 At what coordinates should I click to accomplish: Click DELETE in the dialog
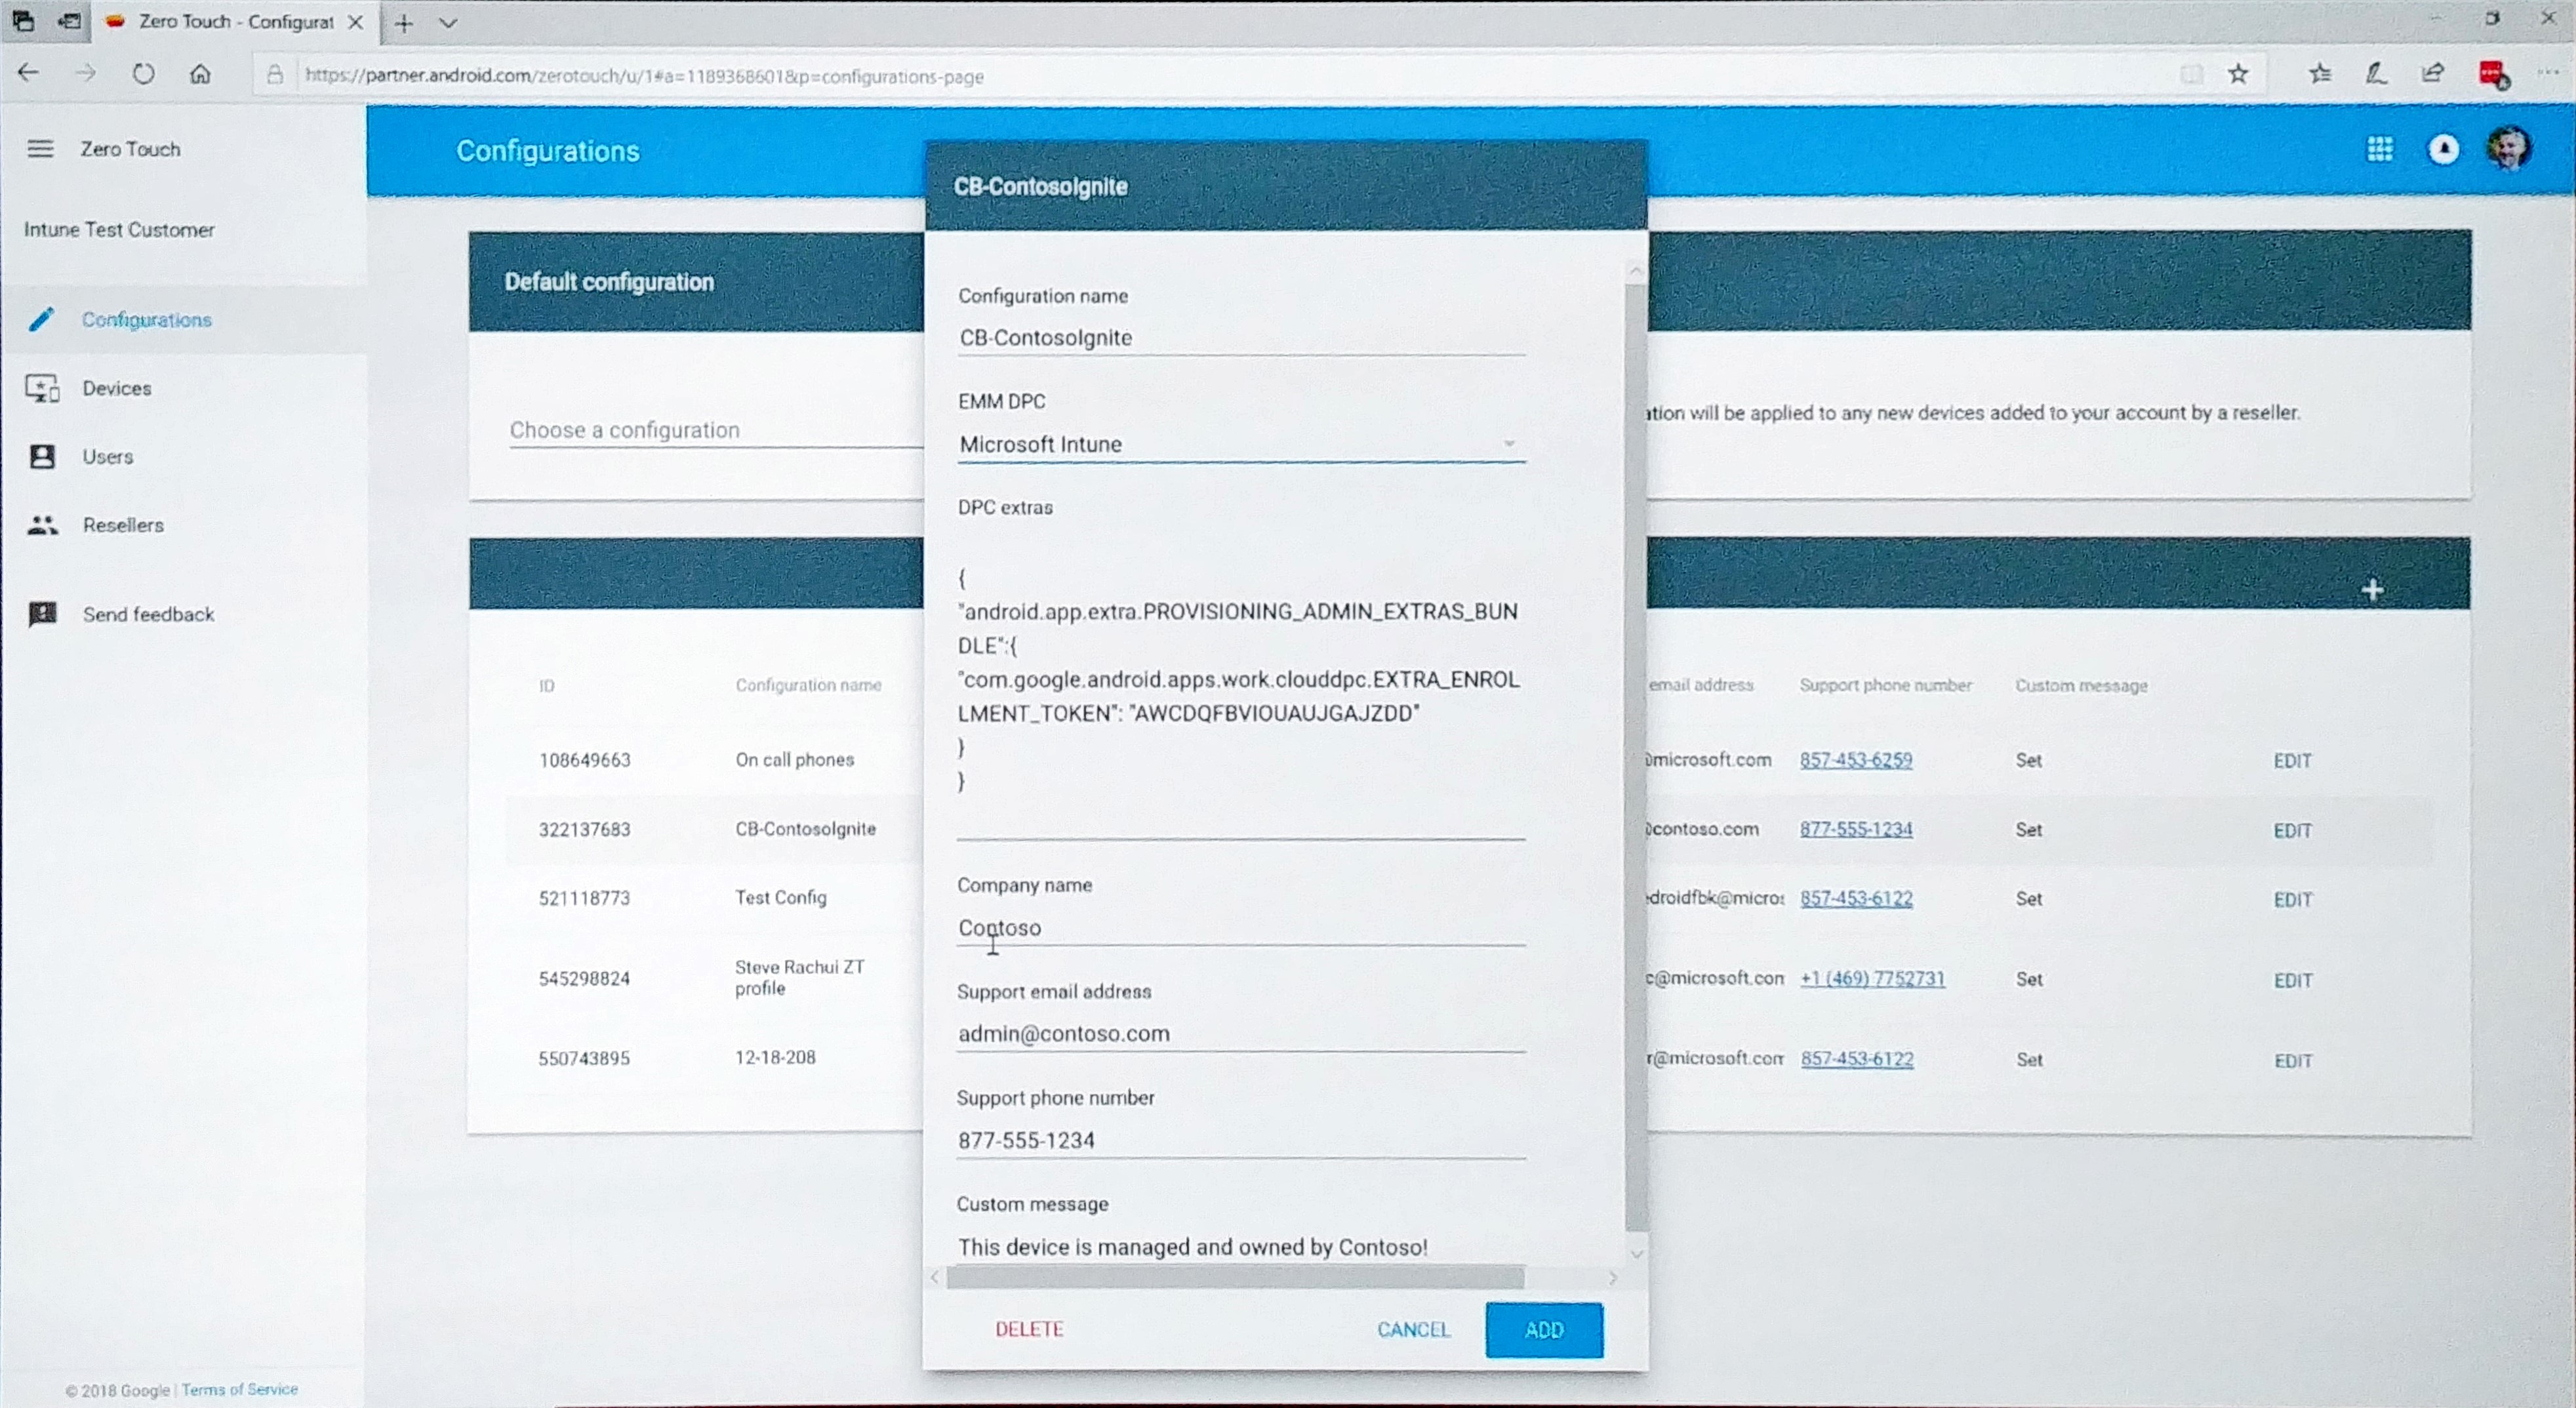[x=1029, y=1329]
